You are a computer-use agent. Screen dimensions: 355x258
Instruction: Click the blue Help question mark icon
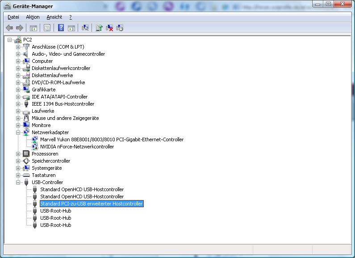point(61,28)
